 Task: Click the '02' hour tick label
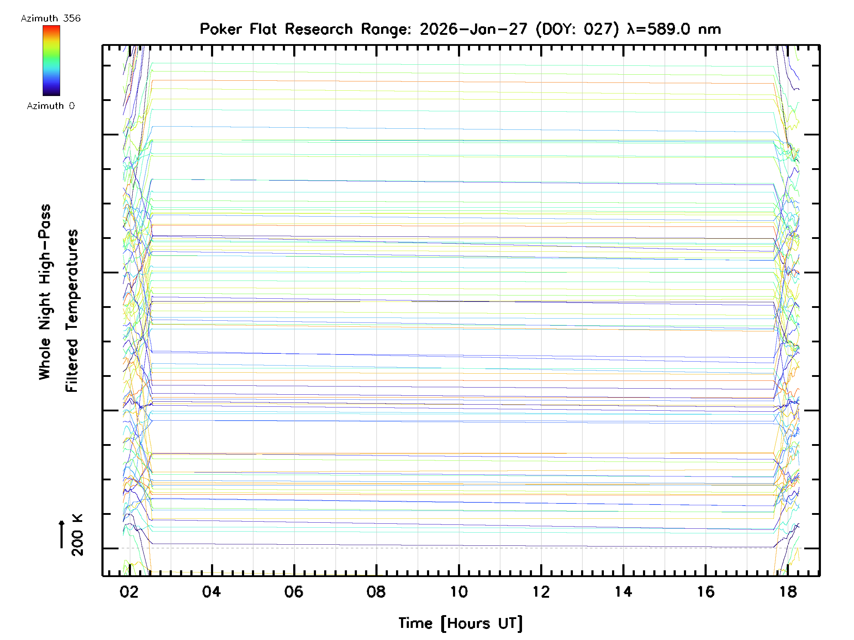click(129, 592)
